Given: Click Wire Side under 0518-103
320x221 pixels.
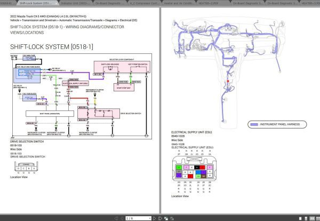Looking at the screenshot, I should coord(16,149).
